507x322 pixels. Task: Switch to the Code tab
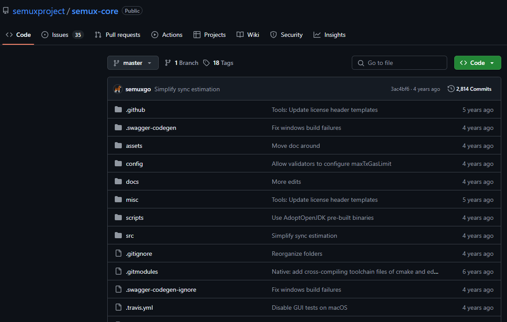tap(18, 35)
